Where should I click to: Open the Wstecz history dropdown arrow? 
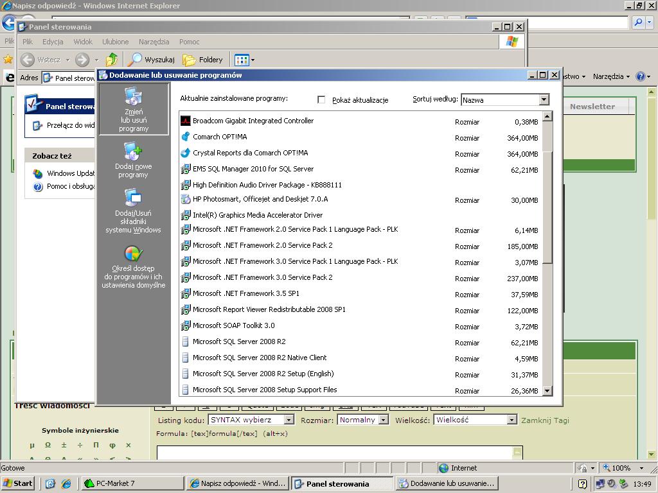click(67, 60)
